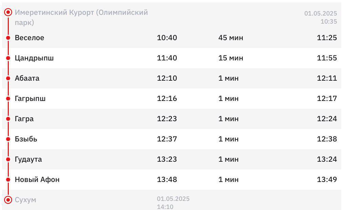Click the destination station marker for Сухум
This screenshot has height=210, width=346.
pyautogui.click(x=8, y=200)
